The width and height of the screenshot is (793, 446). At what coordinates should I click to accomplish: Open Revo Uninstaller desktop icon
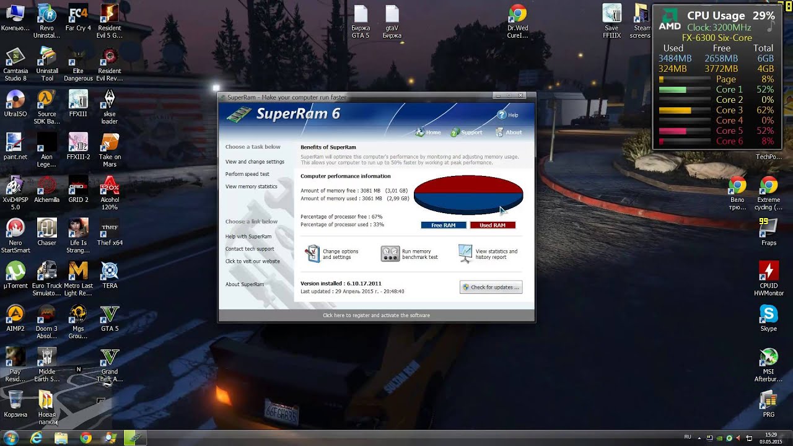click(47, 20)
